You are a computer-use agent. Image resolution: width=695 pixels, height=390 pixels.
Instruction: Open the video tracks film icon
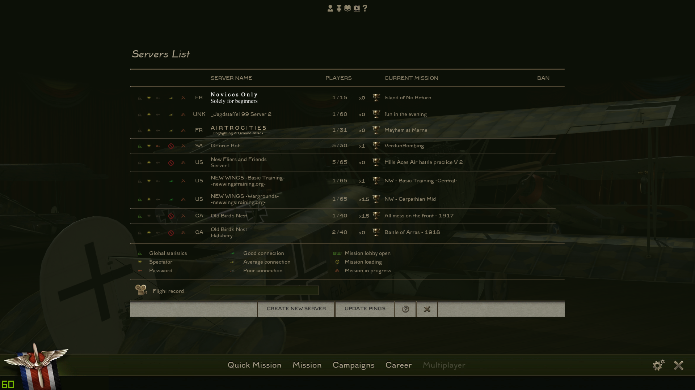point(357,8)
